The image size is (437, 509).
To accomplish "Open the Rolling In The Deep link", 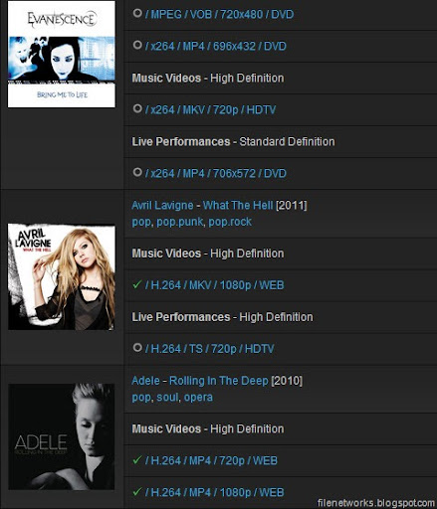I will (219, 381).
